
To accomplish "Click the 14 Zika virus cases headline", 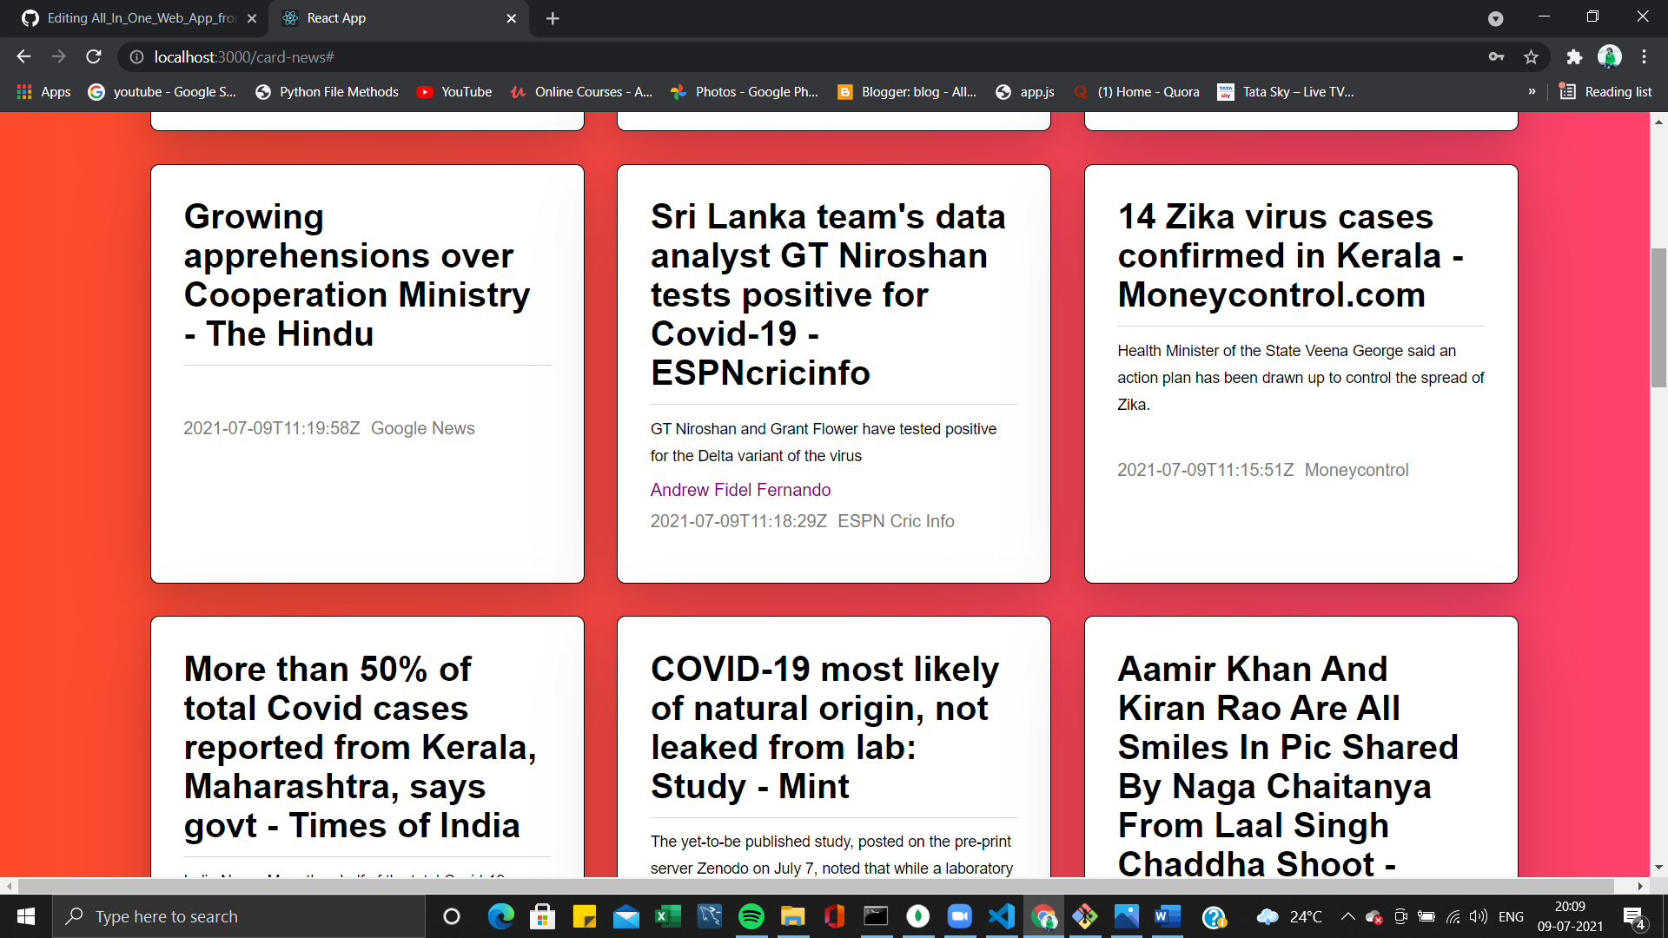I will click(1291, 255).
